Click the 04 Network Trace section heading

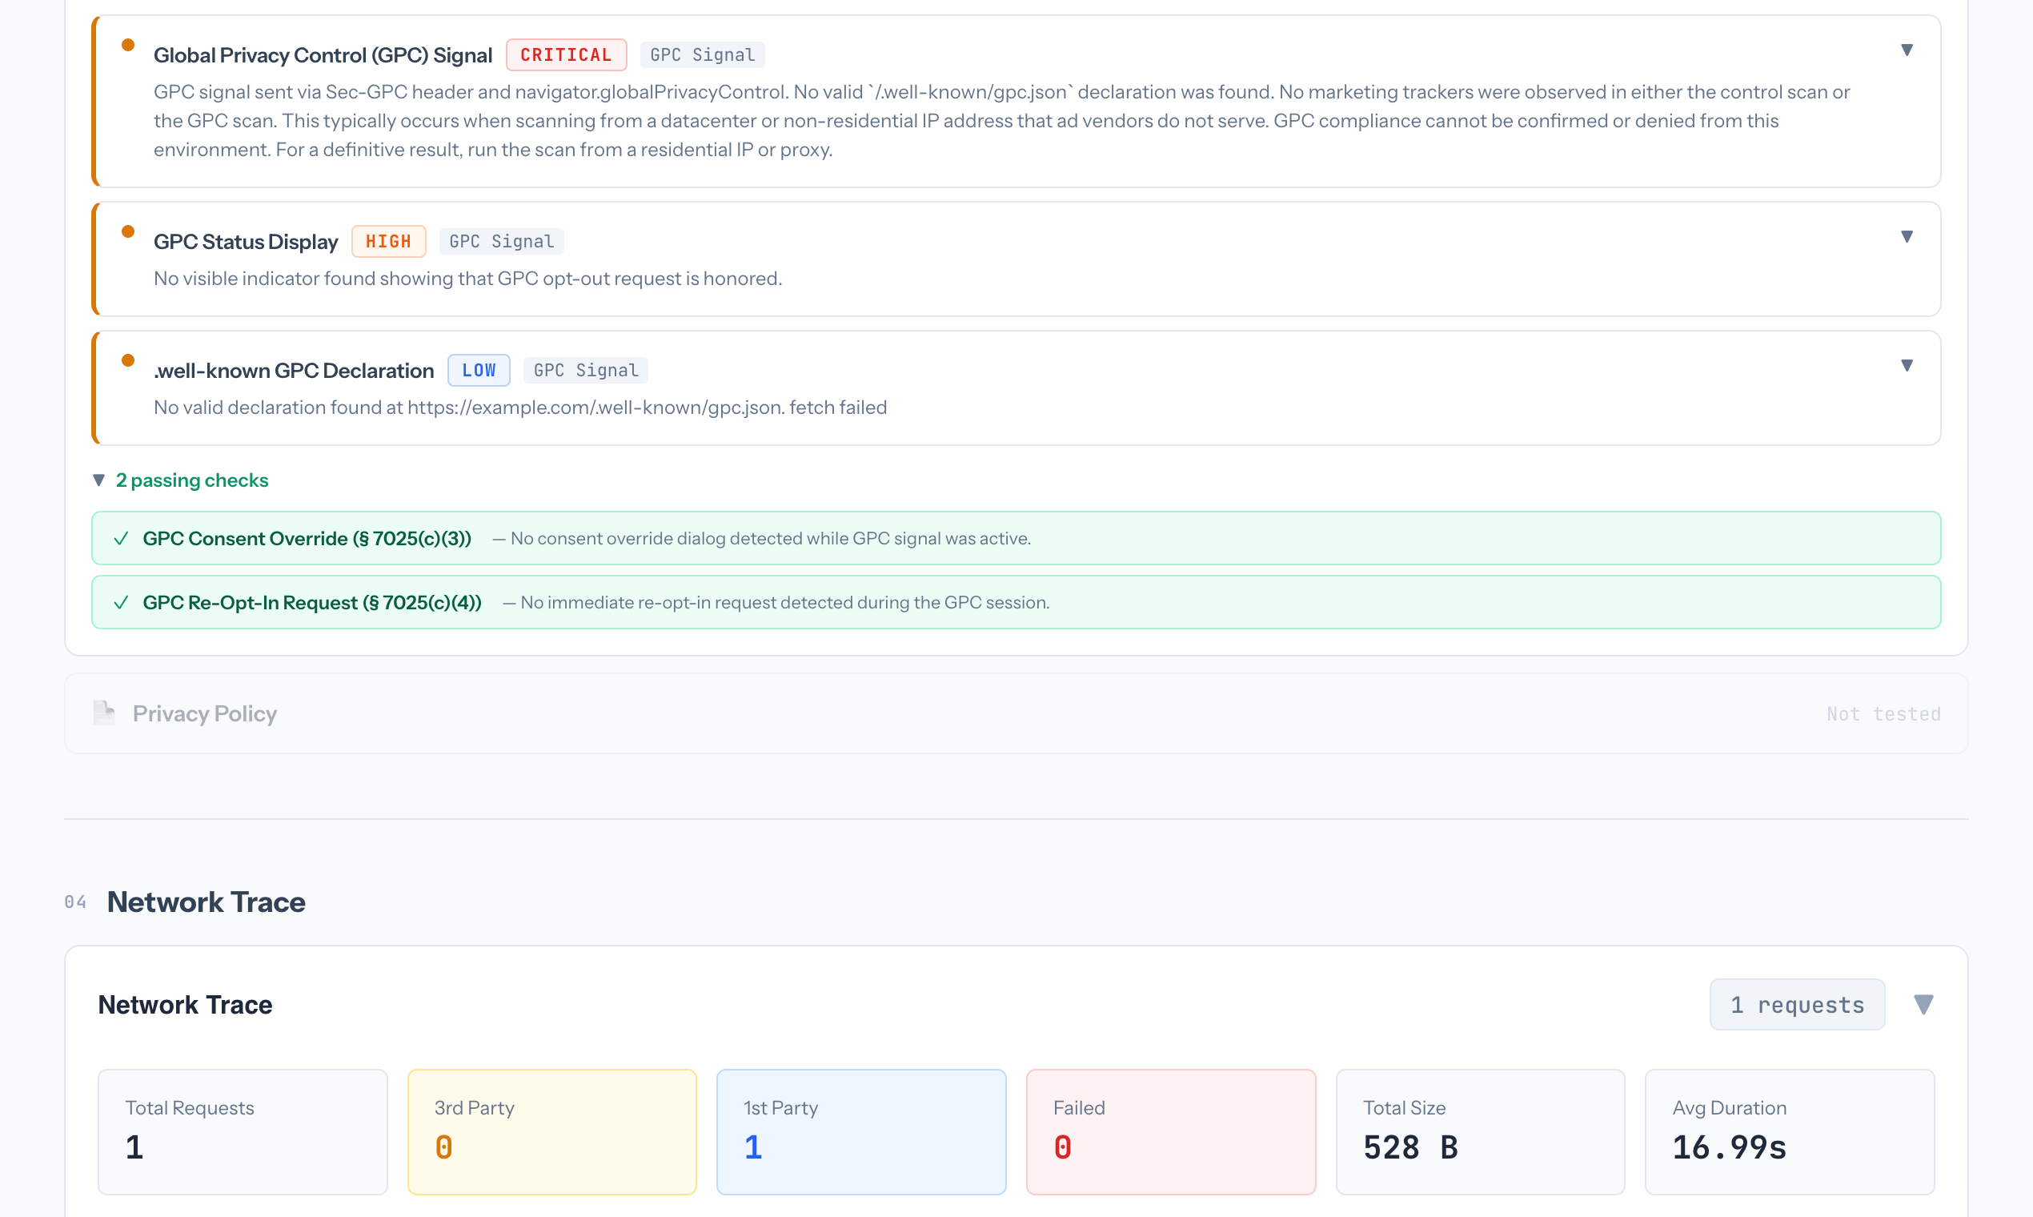pos(206,902)
